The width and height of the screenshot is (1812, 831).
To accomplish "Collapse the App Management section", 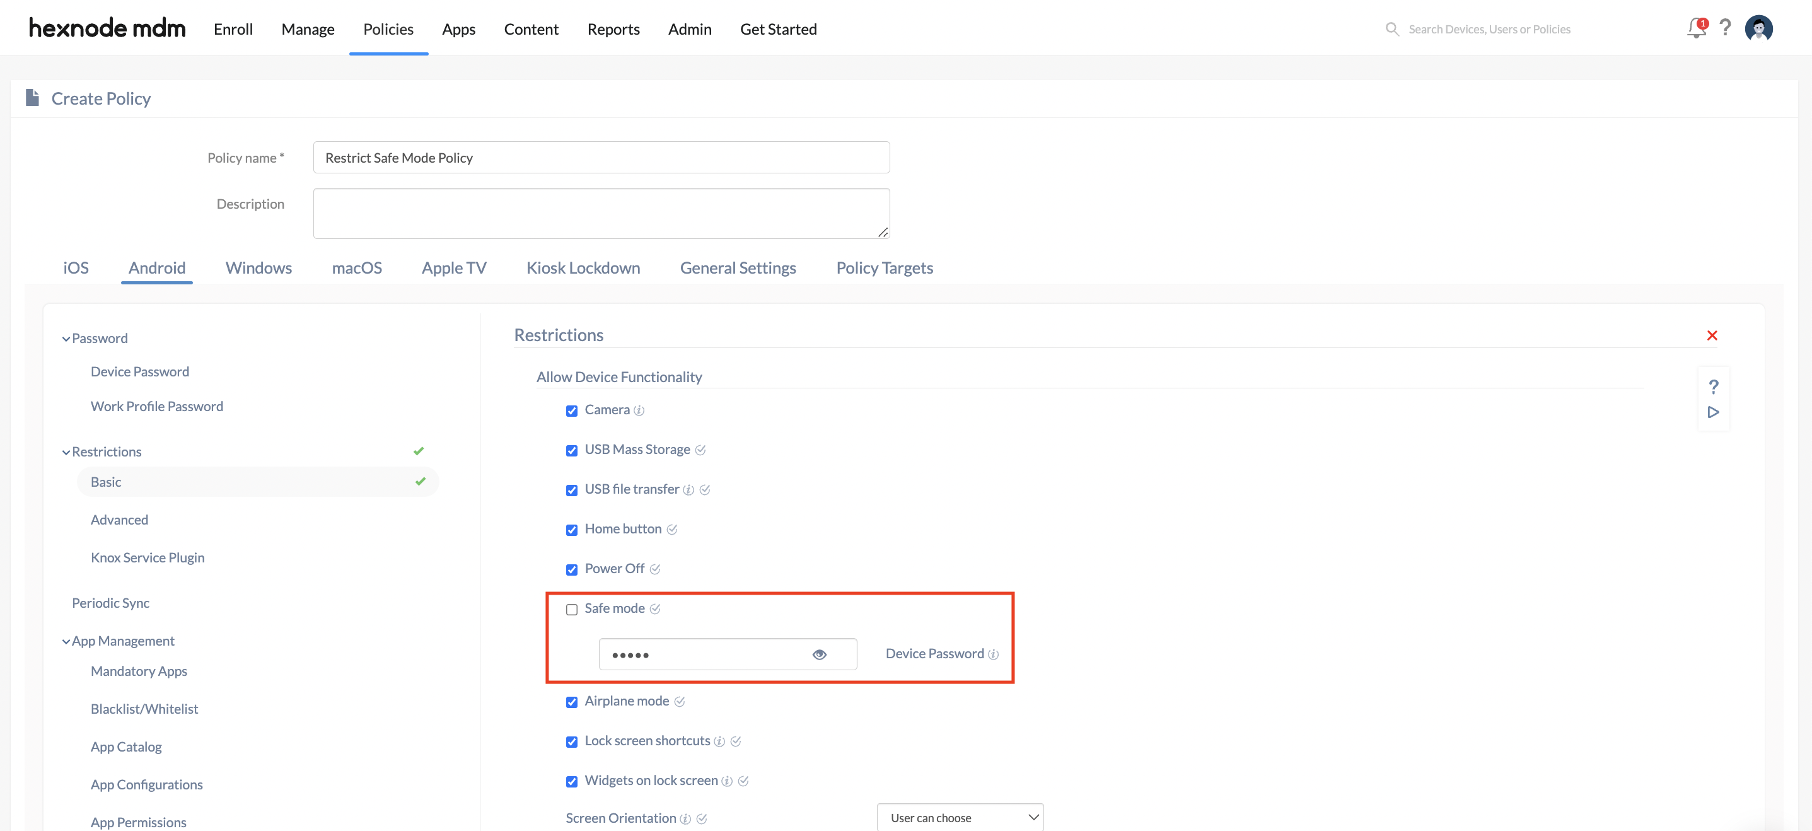I will click(66, 642).
